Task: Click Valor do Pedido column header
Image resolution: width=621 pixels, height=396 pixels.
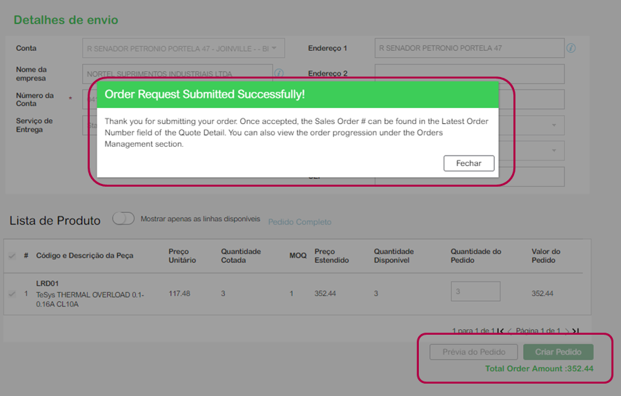Action: point(546,256)
